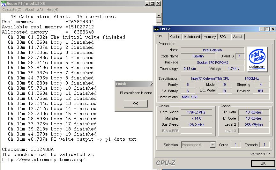Click the 'Loop 1 finished' line
This screenshot has height=170, width=276.
tap(51, 42)
